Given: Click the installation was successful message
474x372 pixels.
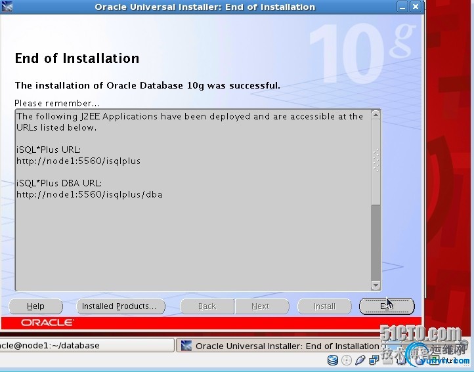Looking at the screenshot, I should point(148,85).
